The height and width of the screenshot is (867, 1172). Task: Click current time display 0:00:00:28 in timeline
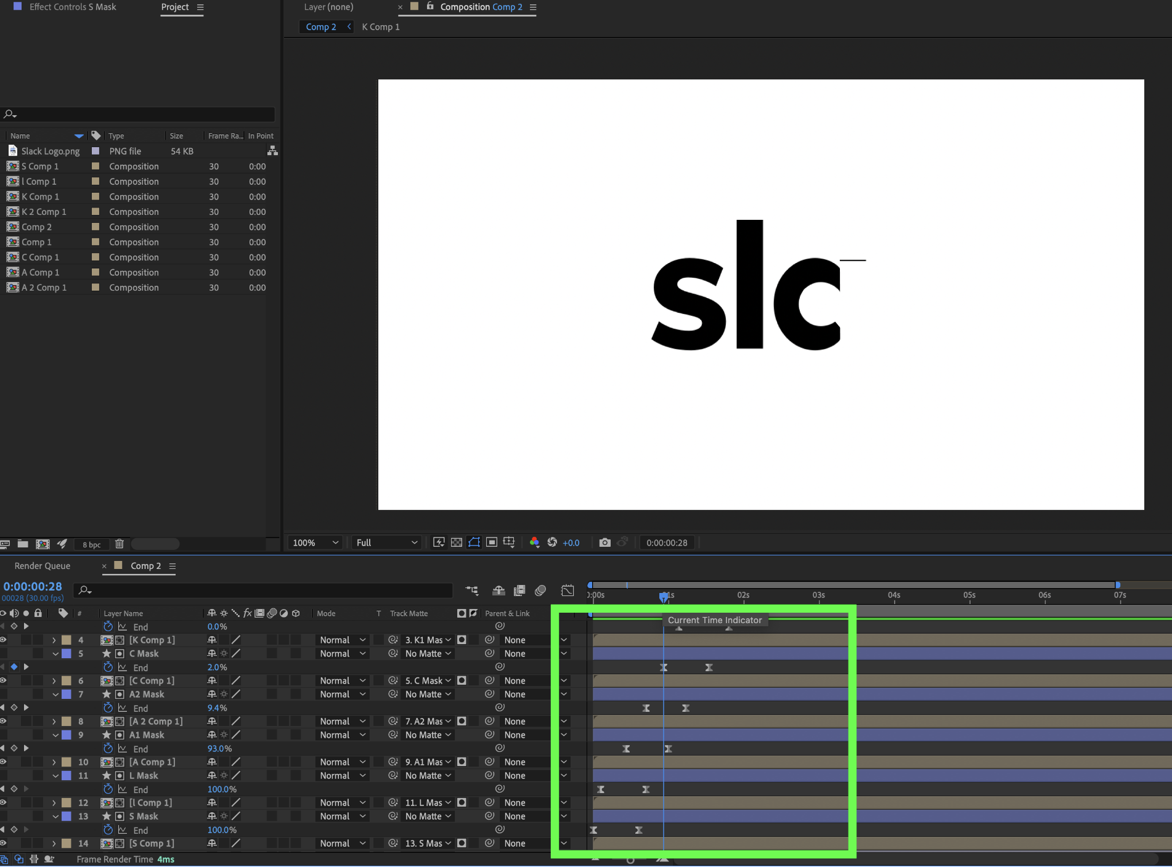[x=33, y=586]
